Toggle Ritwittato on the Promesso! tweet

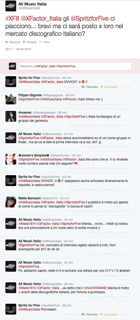click(90, 315)
